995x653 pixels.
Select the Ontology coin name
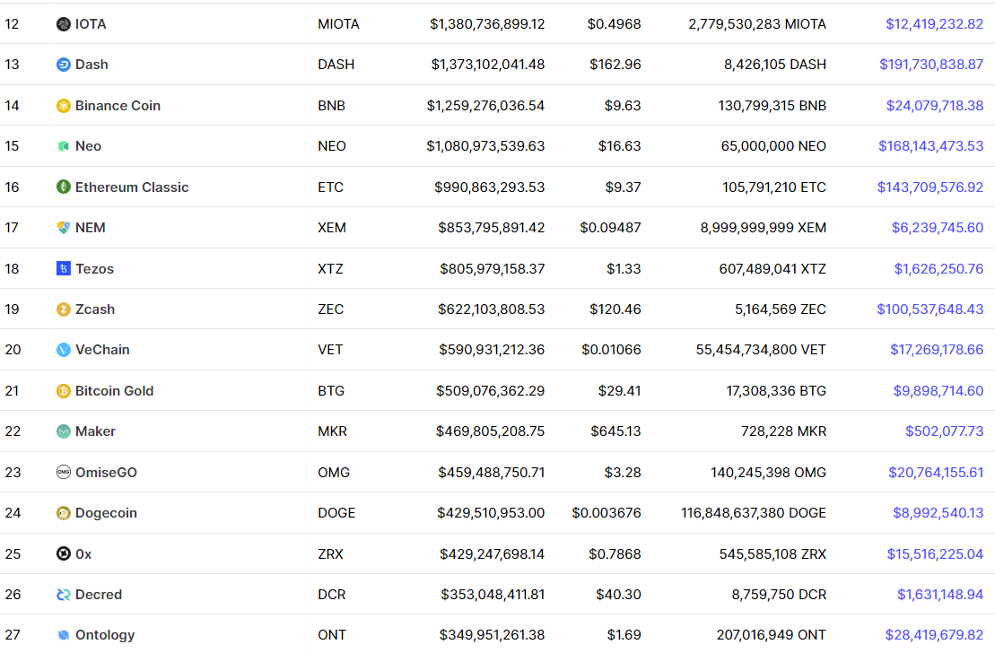coord(105,634)
